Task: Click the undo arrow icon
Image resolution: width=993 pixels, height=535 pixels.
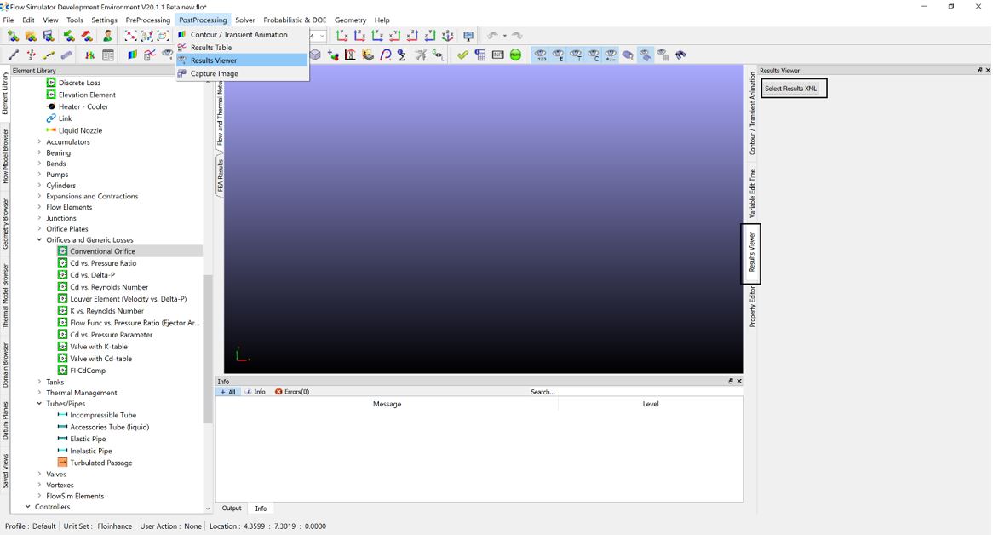Action: (x=493, y=36)
